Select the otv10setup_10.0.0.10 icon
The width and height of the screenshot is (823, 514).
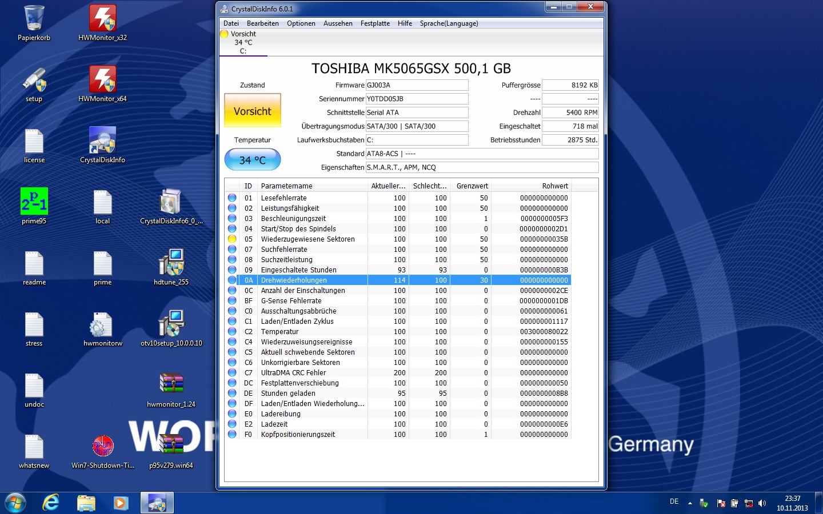[x=171, y=328]
